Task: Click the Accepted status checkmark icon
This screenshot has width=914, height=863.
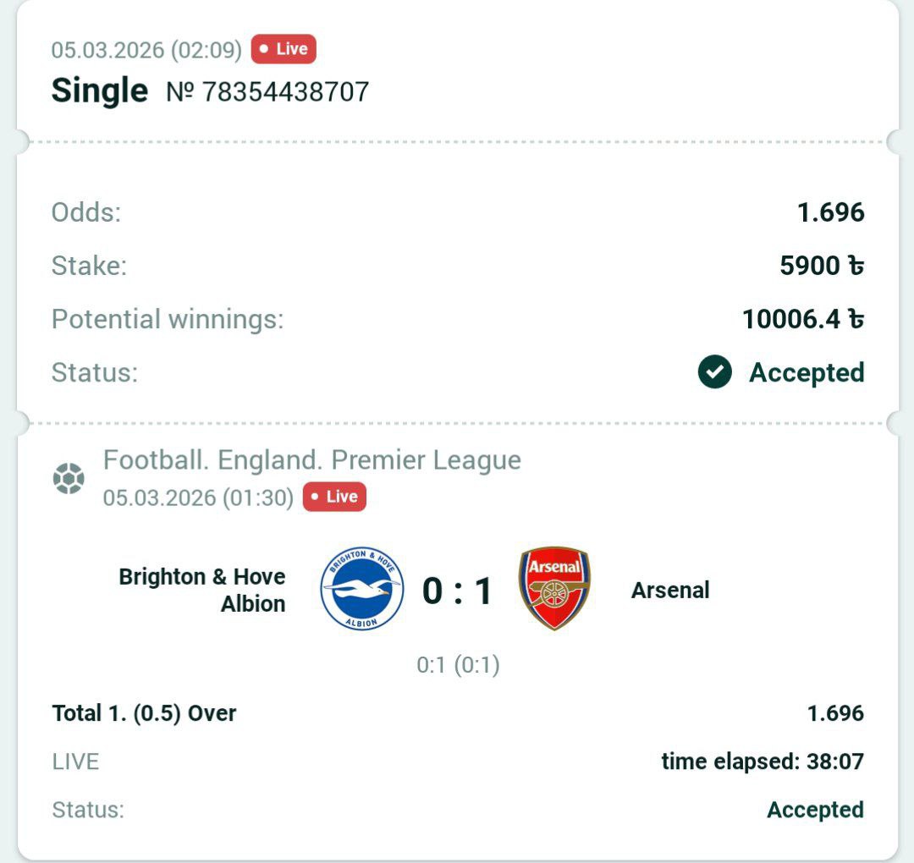Action: click(x=714, y=372)
